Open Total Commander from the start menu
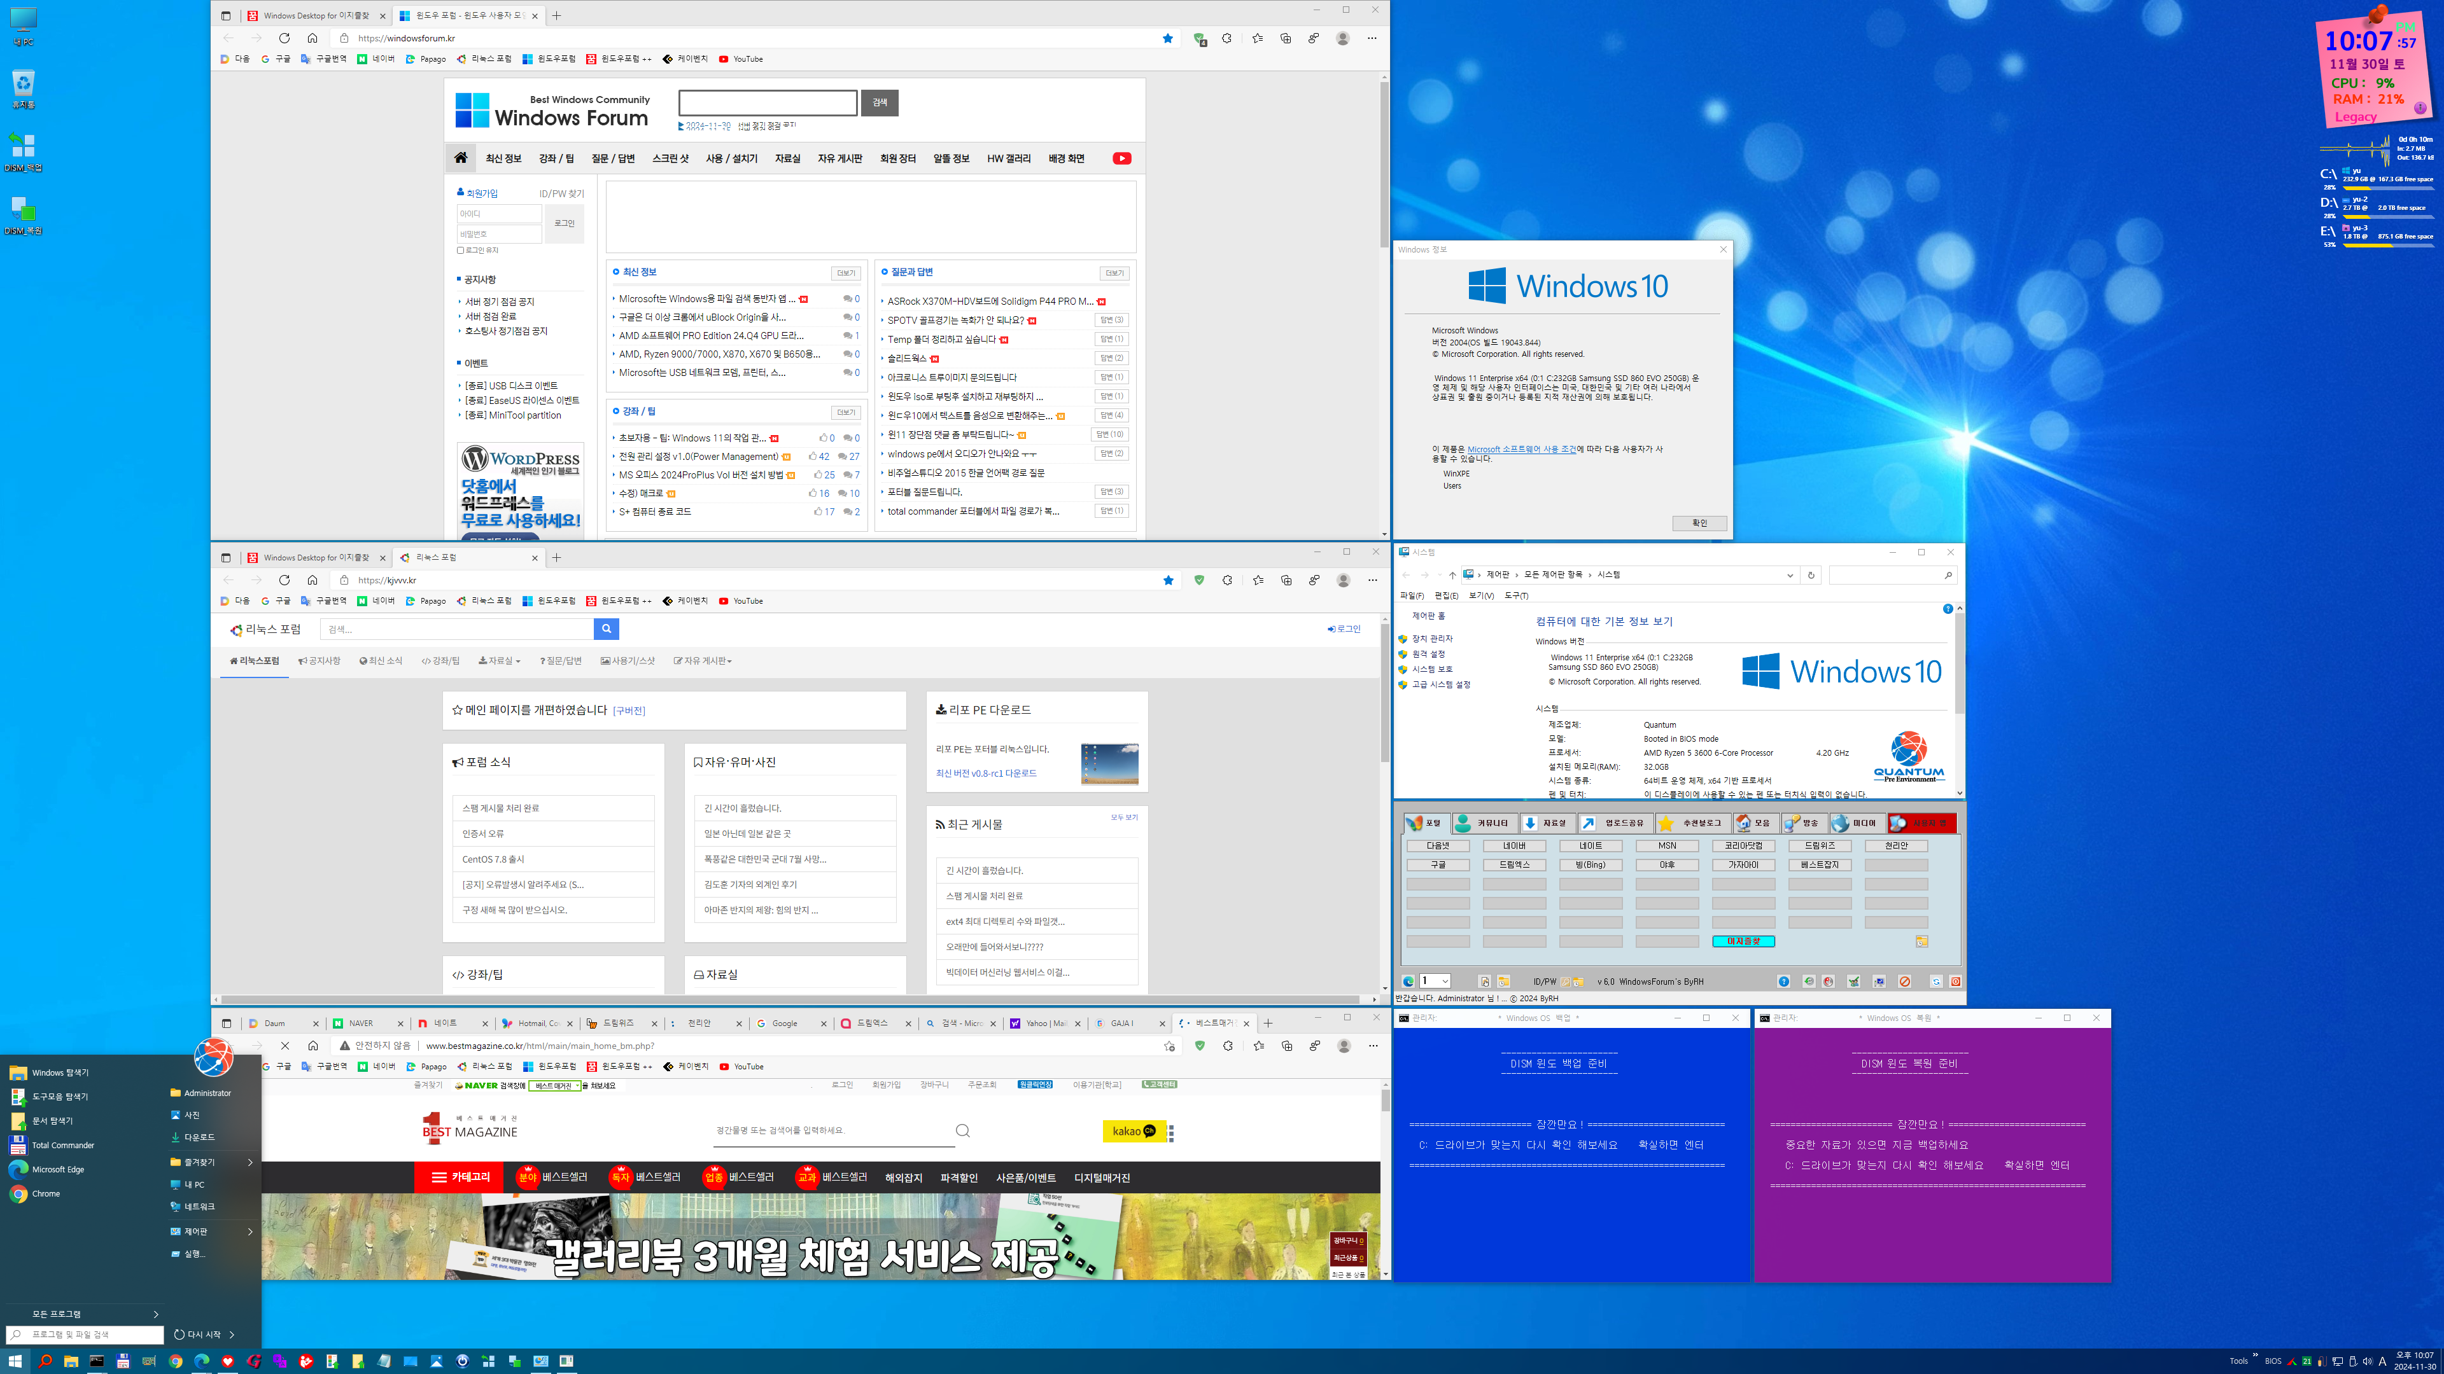This screenshot has width=2444, height=1374. (x=62, y=1146)
